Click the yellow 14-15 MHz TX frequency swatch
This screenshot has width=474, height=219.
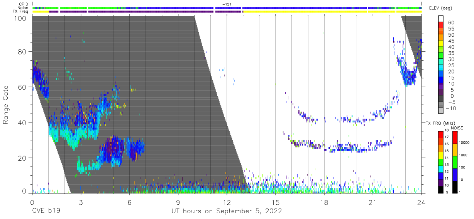(441, 155)
